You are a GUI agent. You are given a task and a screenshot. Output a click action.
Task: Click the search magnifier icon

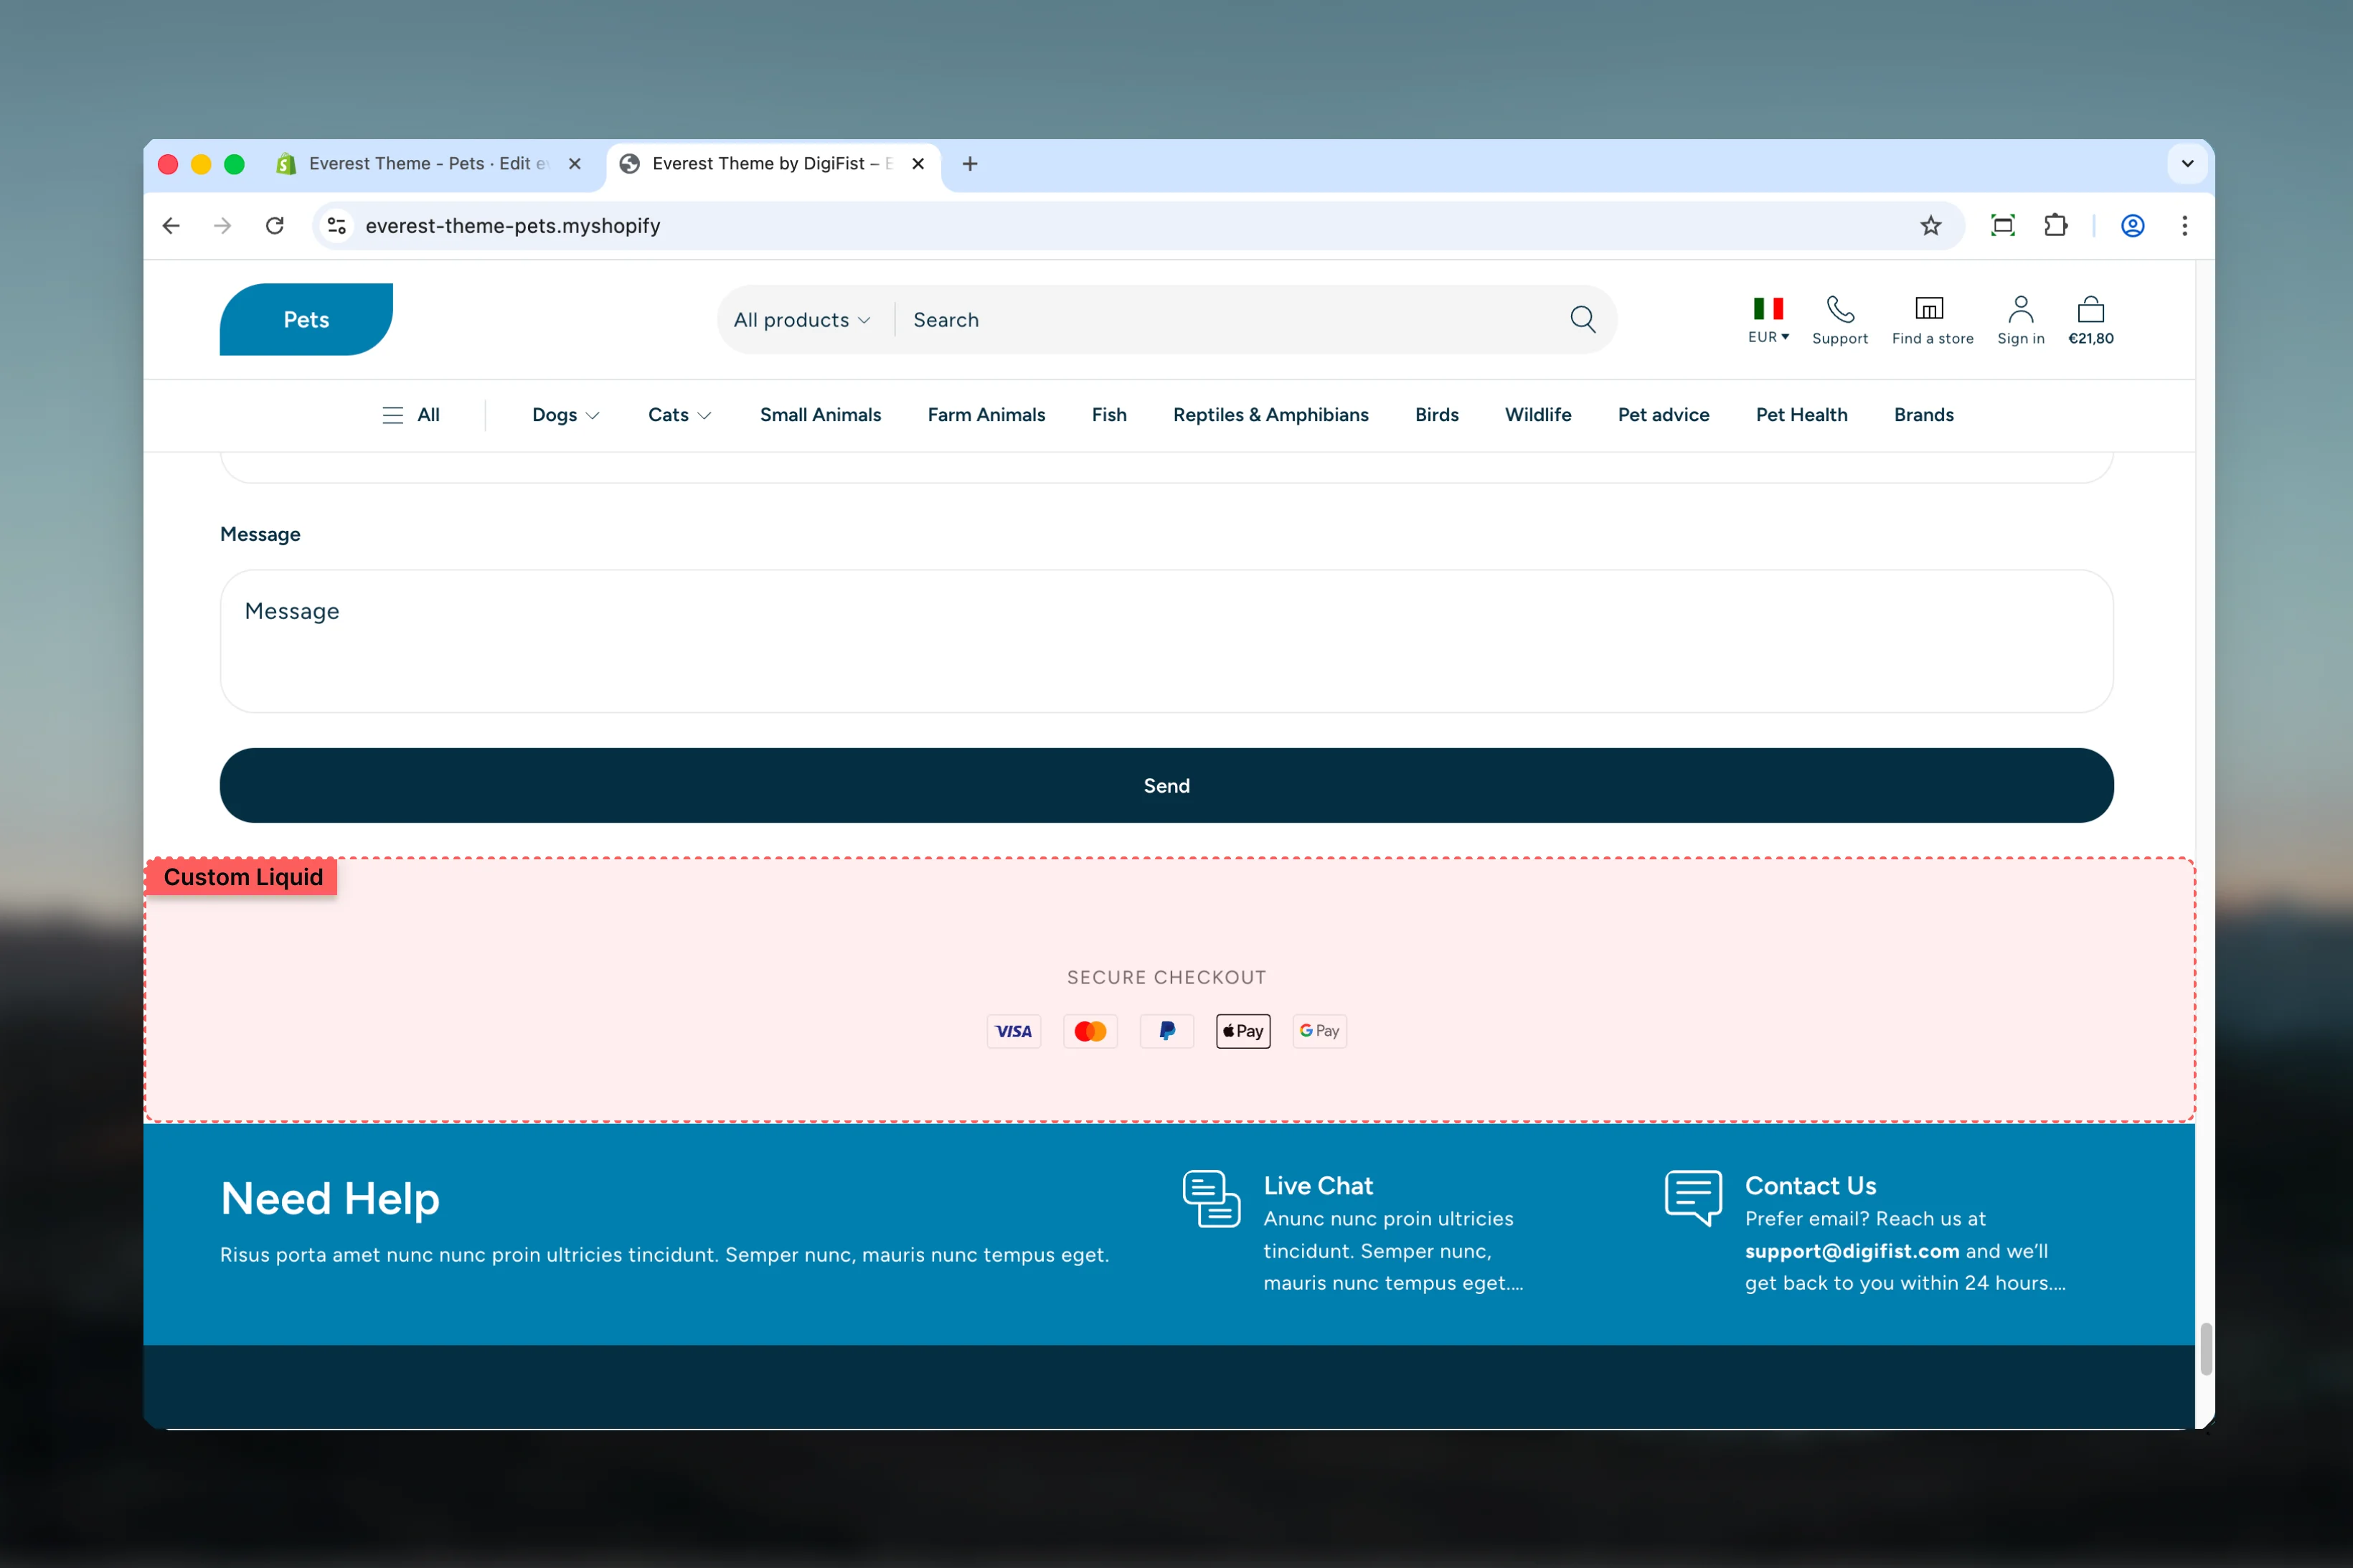1582,319
